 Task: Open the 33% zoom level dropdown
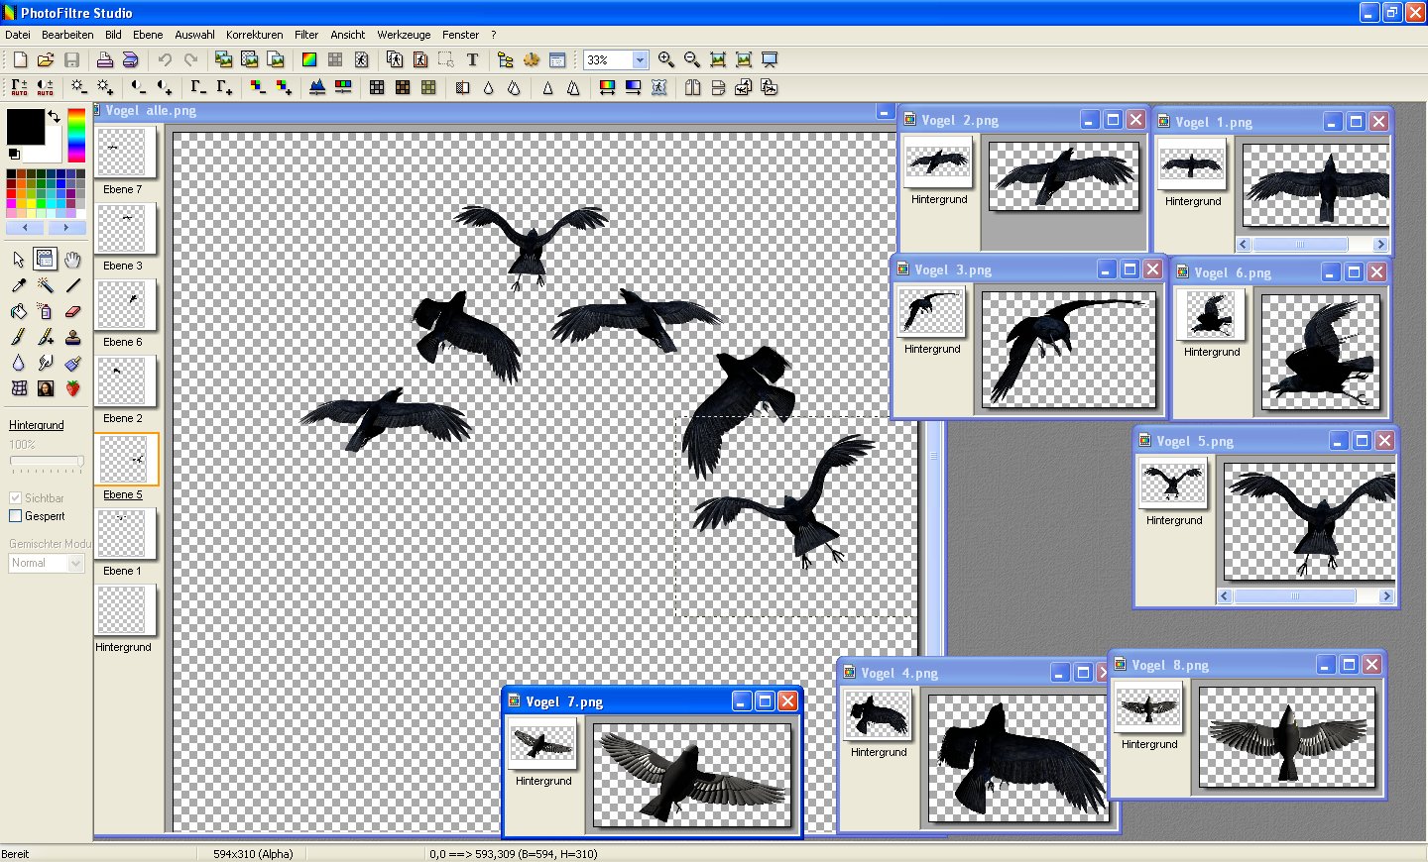640,59
